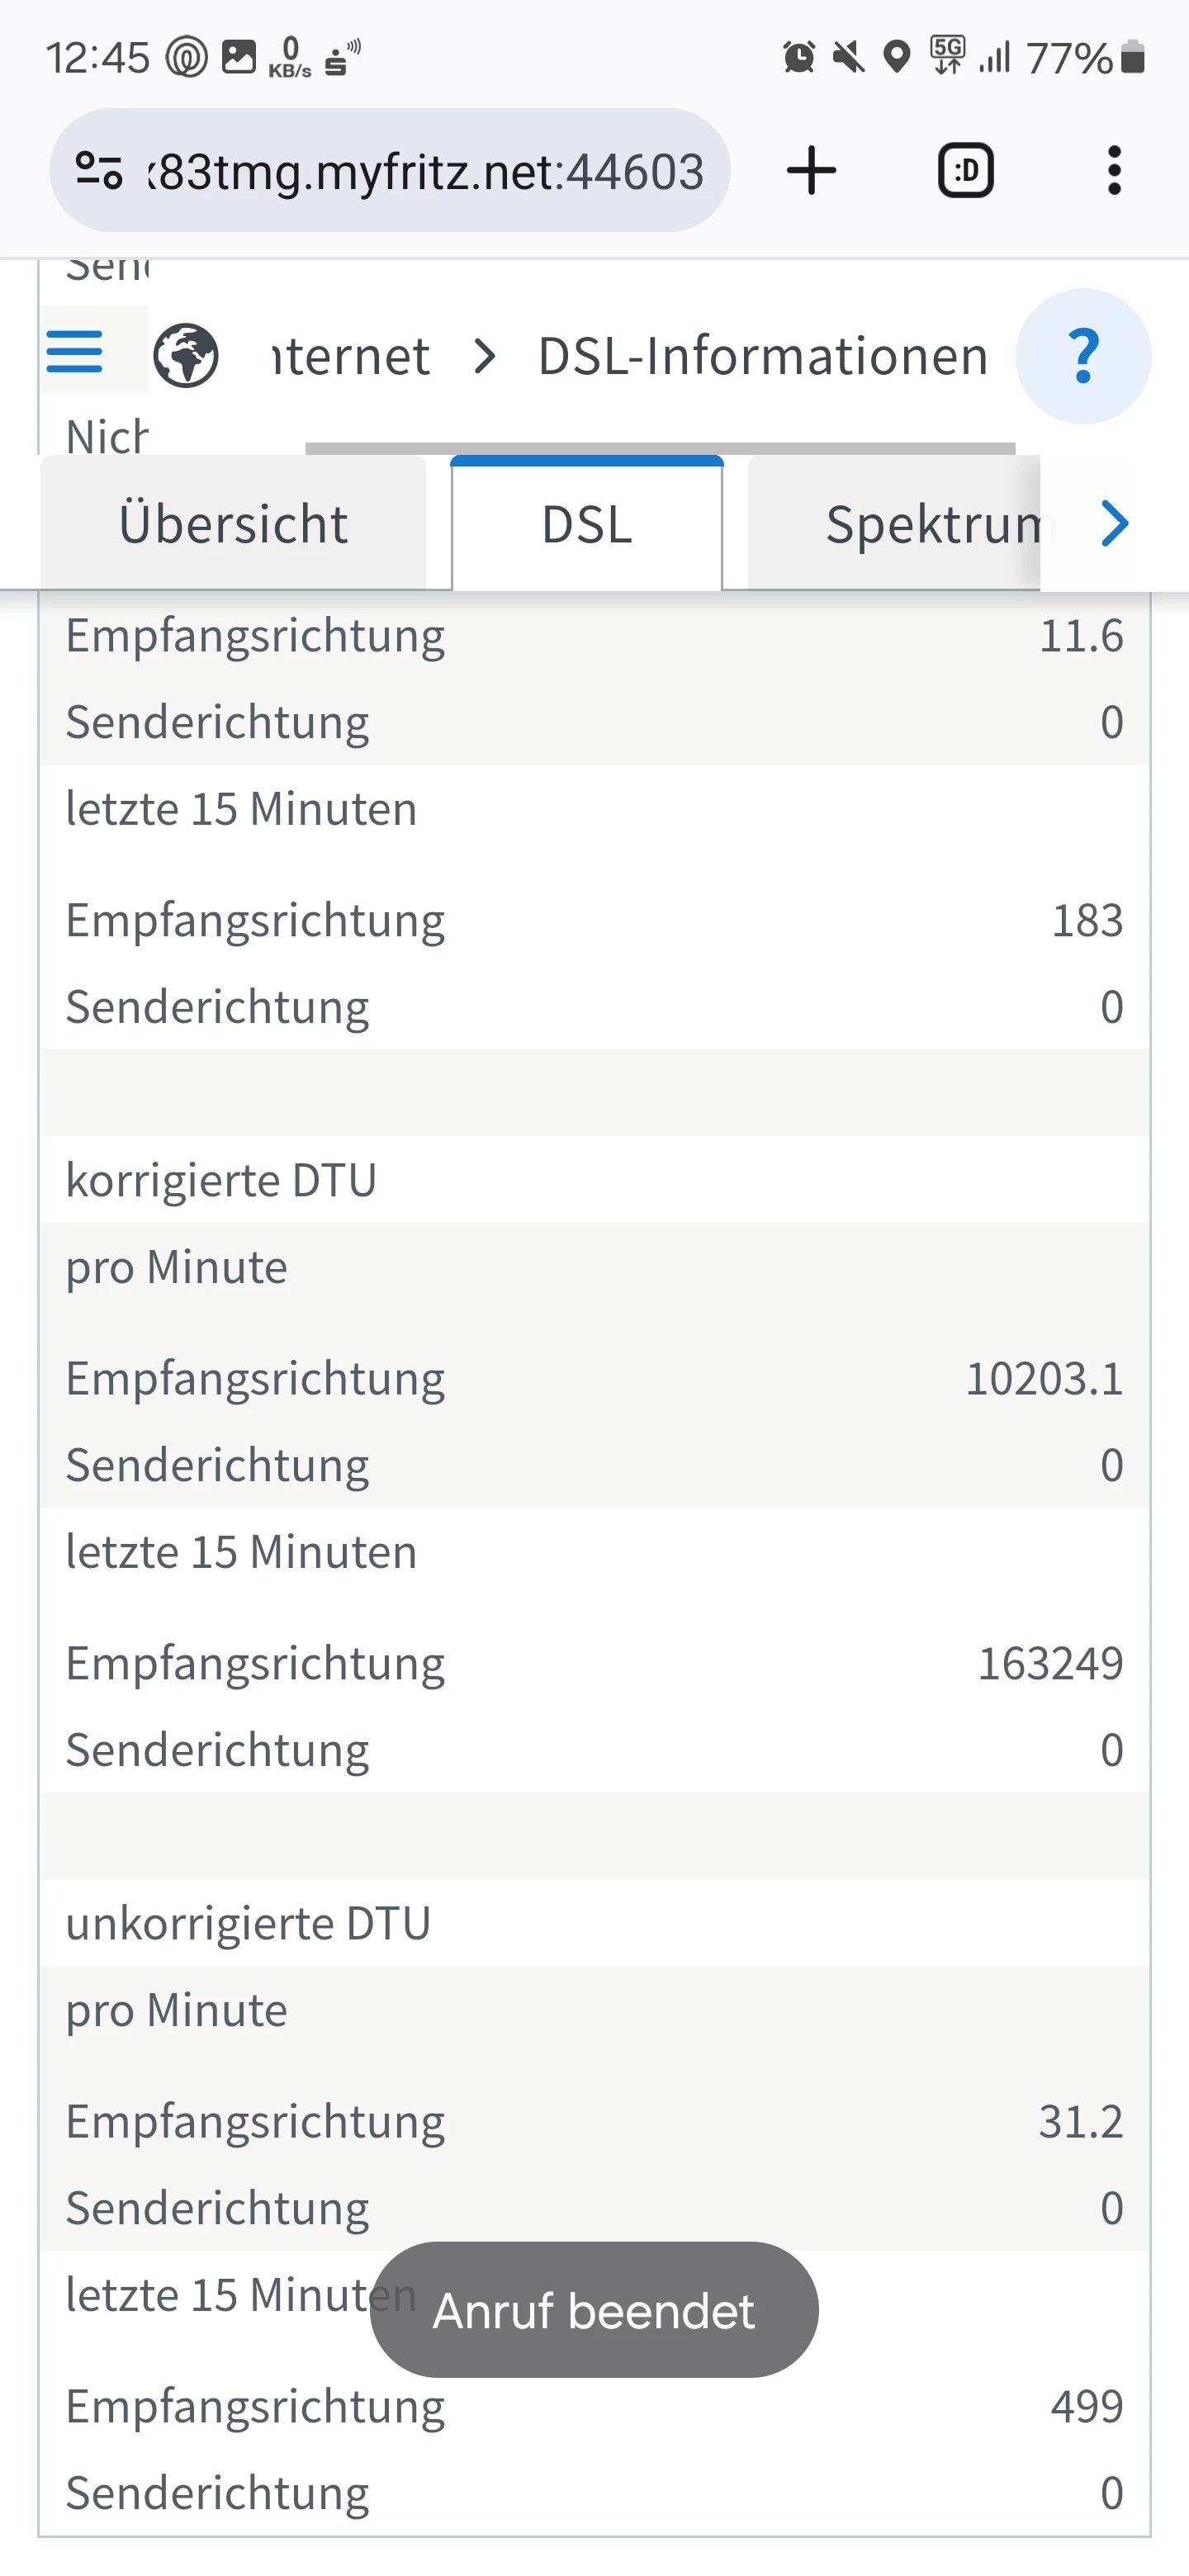Open the browser three-dot menu
Image resolution: width=1189 pixels, height=2576 pixels.
coord(1114,171)
